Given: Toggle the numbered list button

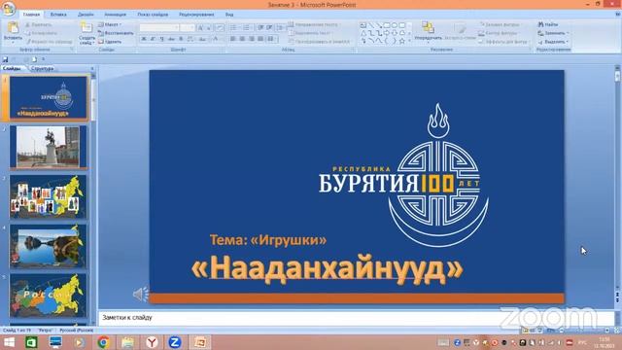Looking at the screenshot, I should click(x=247, y=27).
